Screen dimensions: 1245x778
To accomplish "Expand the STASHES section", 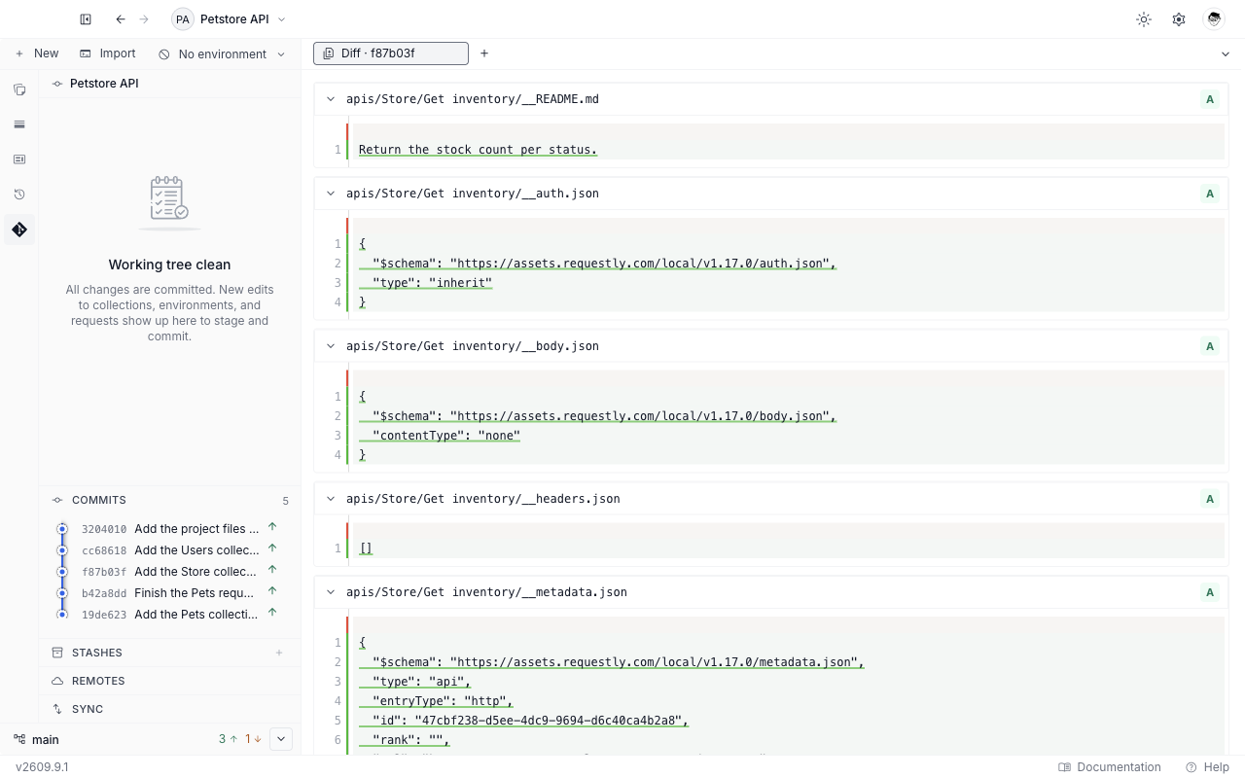I will [x=170, y=653].
